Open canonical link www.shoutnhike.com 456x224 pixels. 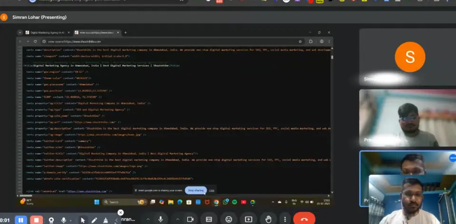pyautogui.click(x=87, y=191)
